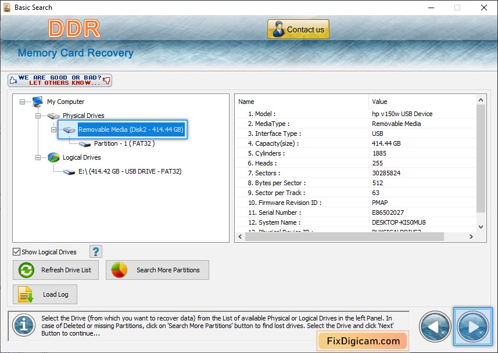Select the '5. Cylinders :' row
Image resolution: width=498 pixels, height=353 pixels.
pos(356,153)
